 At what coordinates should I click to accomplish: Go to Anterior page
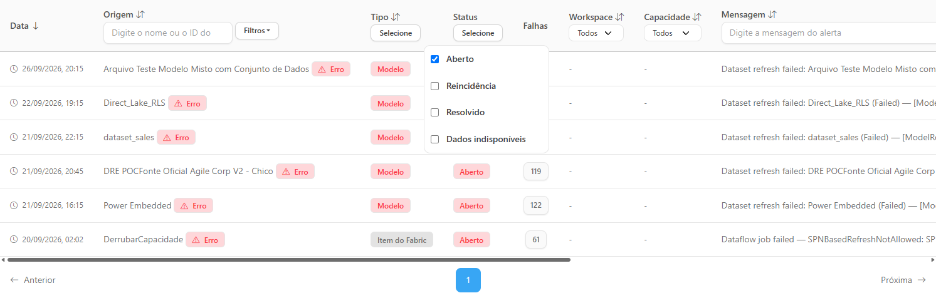pyautogui.click(x=33, y=280)
